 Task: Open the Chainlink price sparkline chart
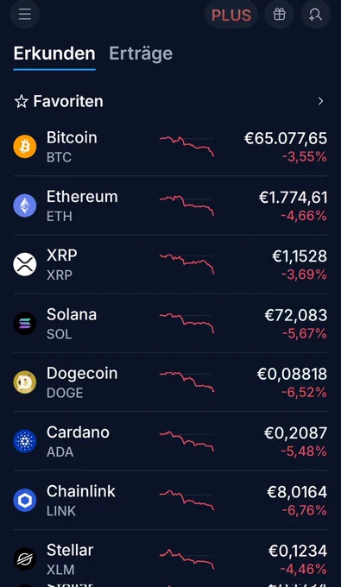pyautogui.click(x=186, y=500)
